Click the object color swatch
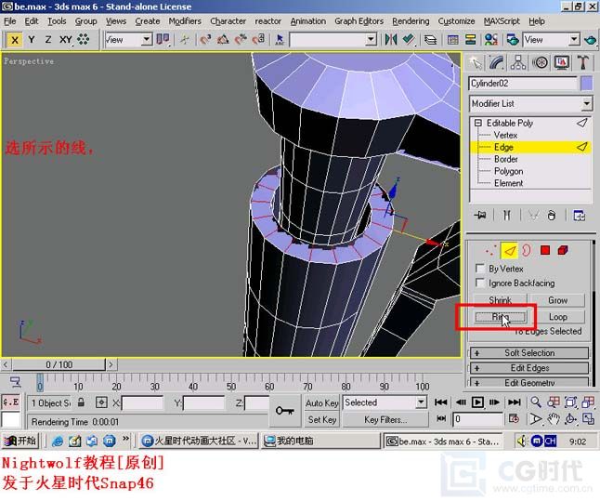The width and height of the screenshot is (600, 501). (x=586, y=83)
